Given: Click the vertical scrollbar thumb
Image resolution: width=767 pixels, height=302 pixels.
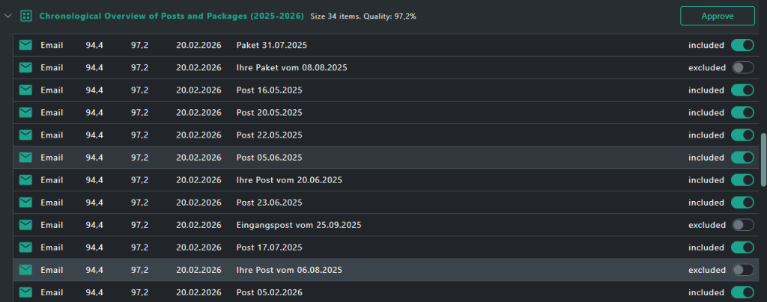Looking at the screenshot, I should pyautogui.click(x=763, y=159).
